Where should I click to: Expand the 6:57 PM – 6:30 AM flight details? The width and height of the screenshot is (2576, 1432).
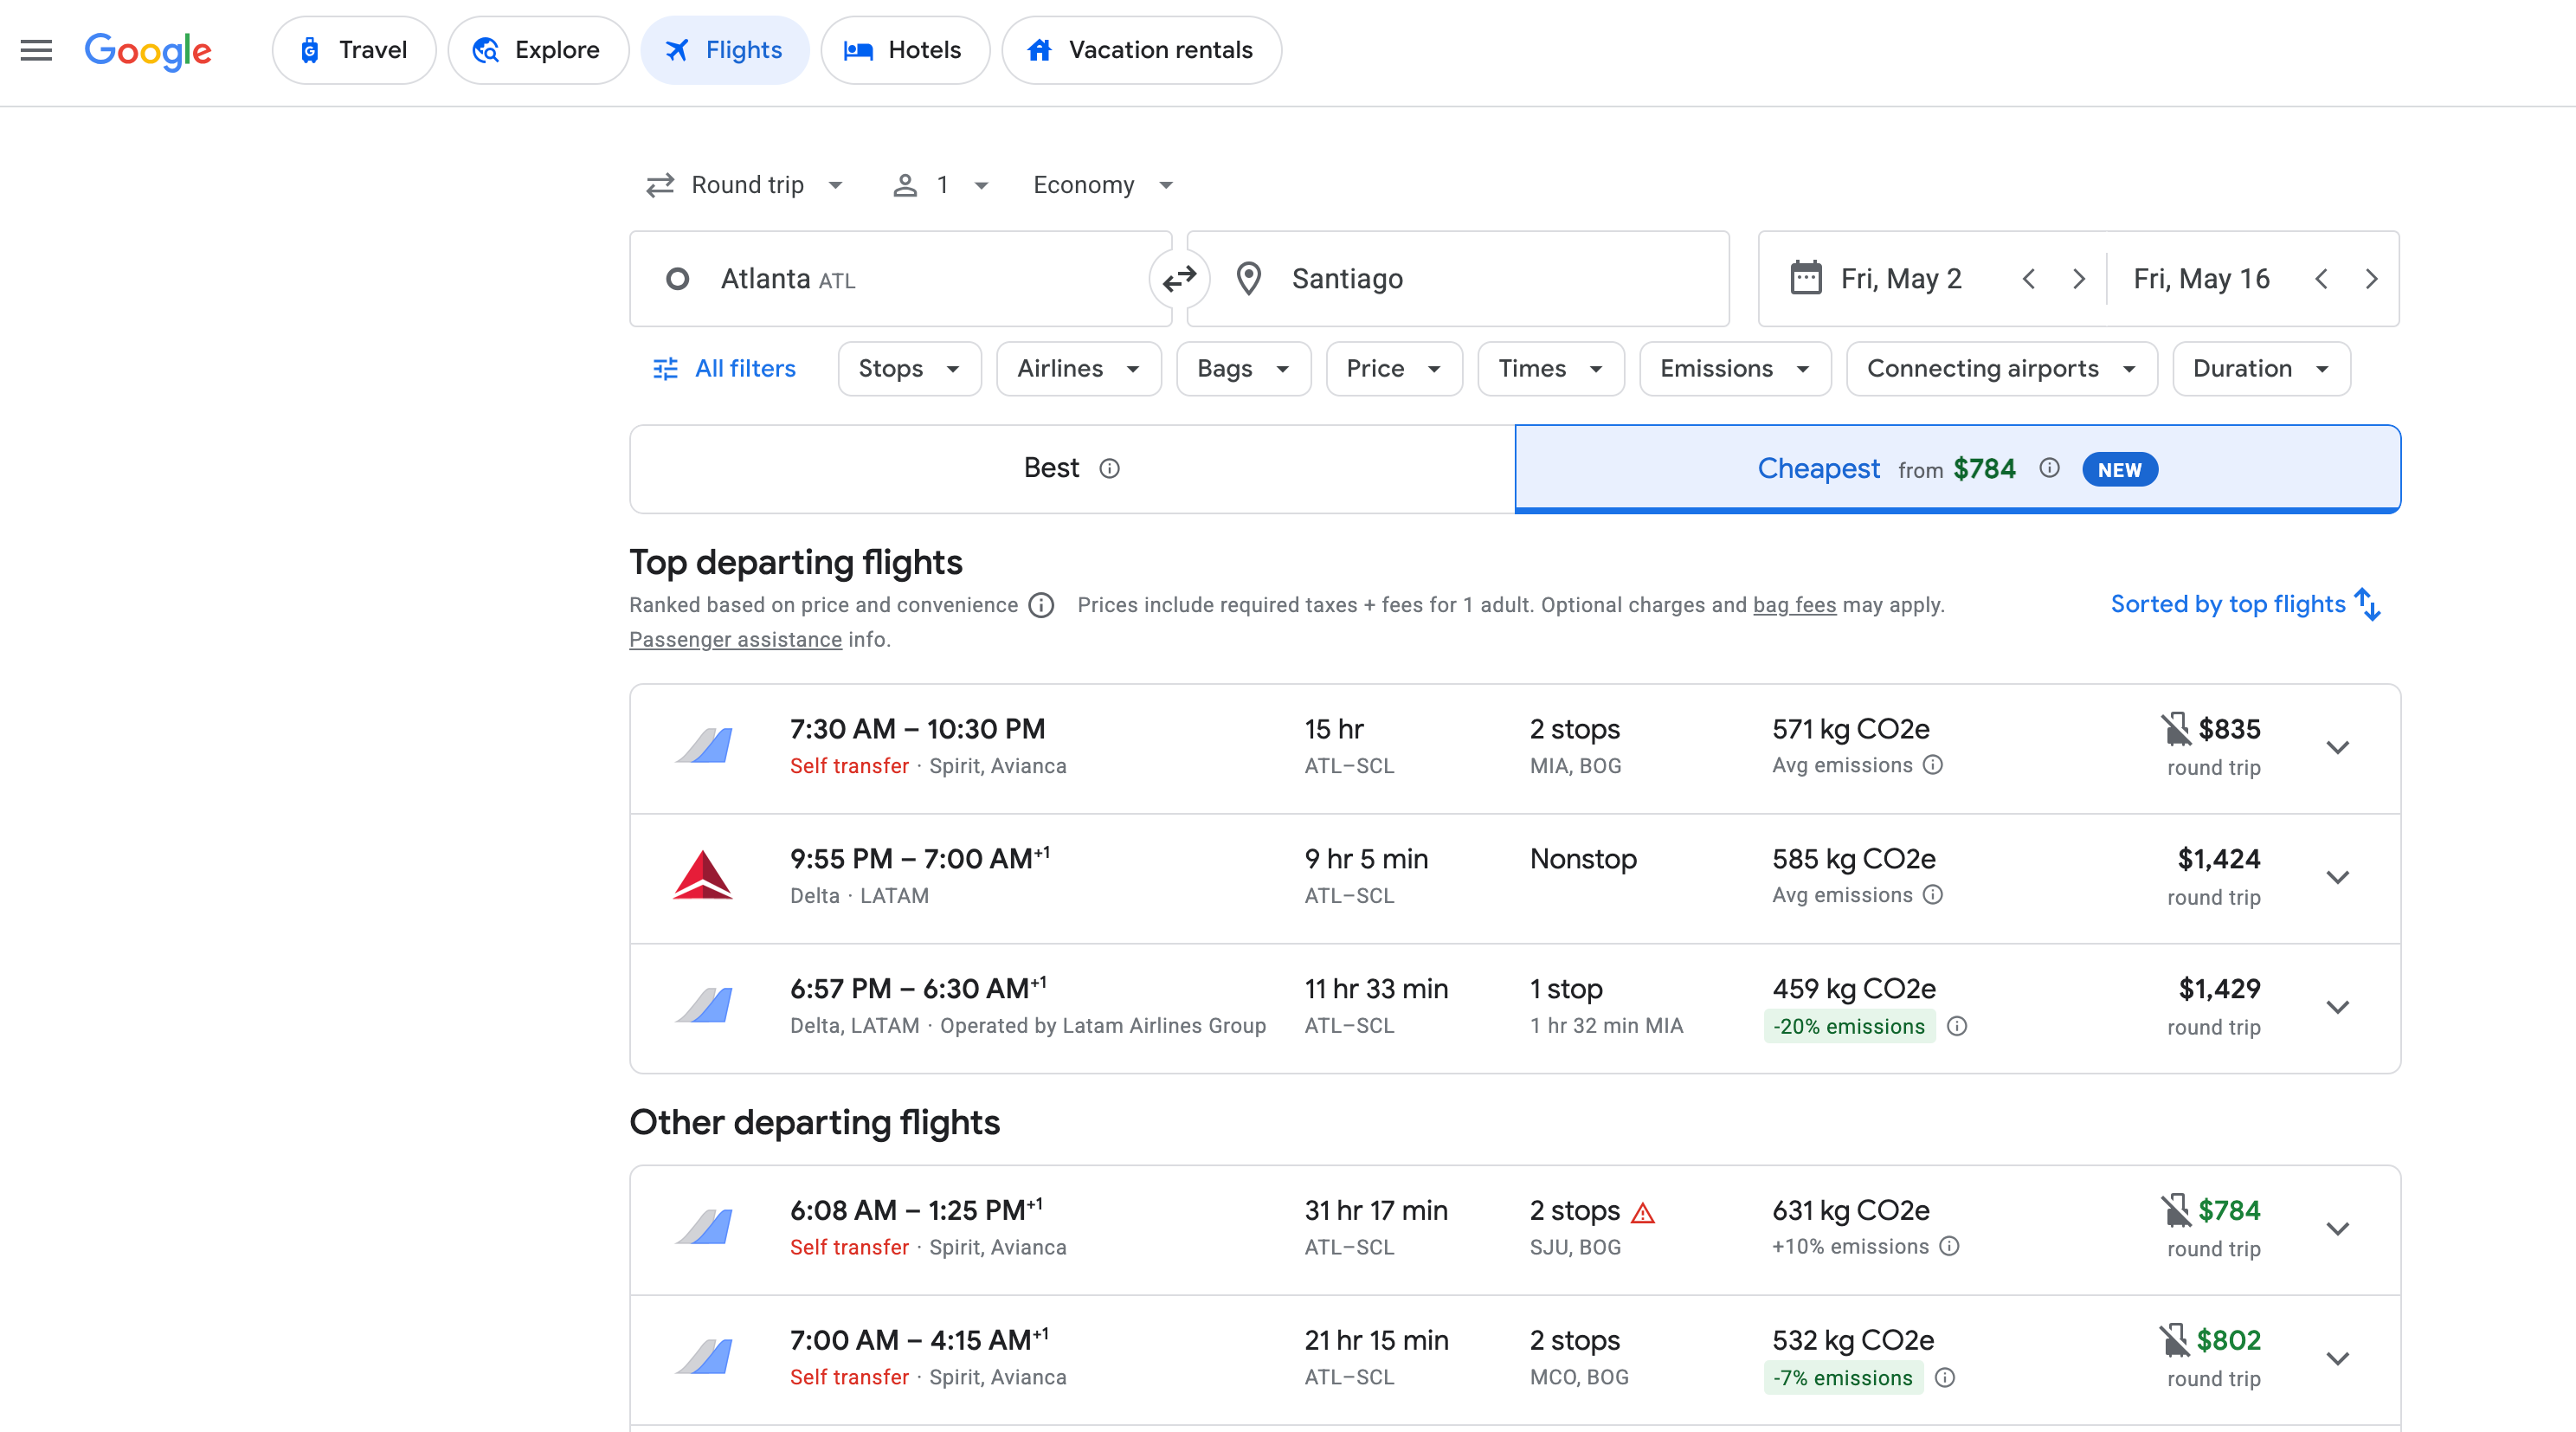pos(2337,1008)
